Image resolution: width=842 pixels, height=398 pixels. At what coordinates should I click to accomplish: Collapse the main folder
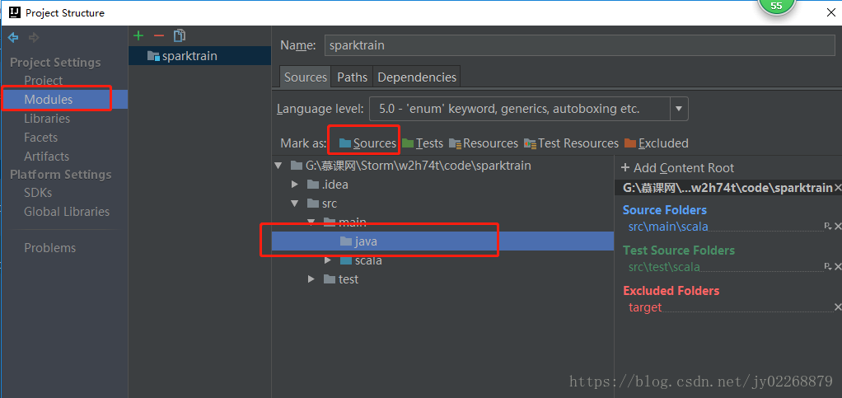[x=311, y=222]
